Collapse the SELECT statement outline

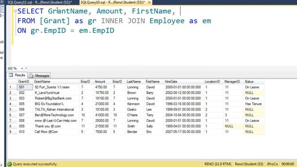pyautogui.click(x=15, y=11)
